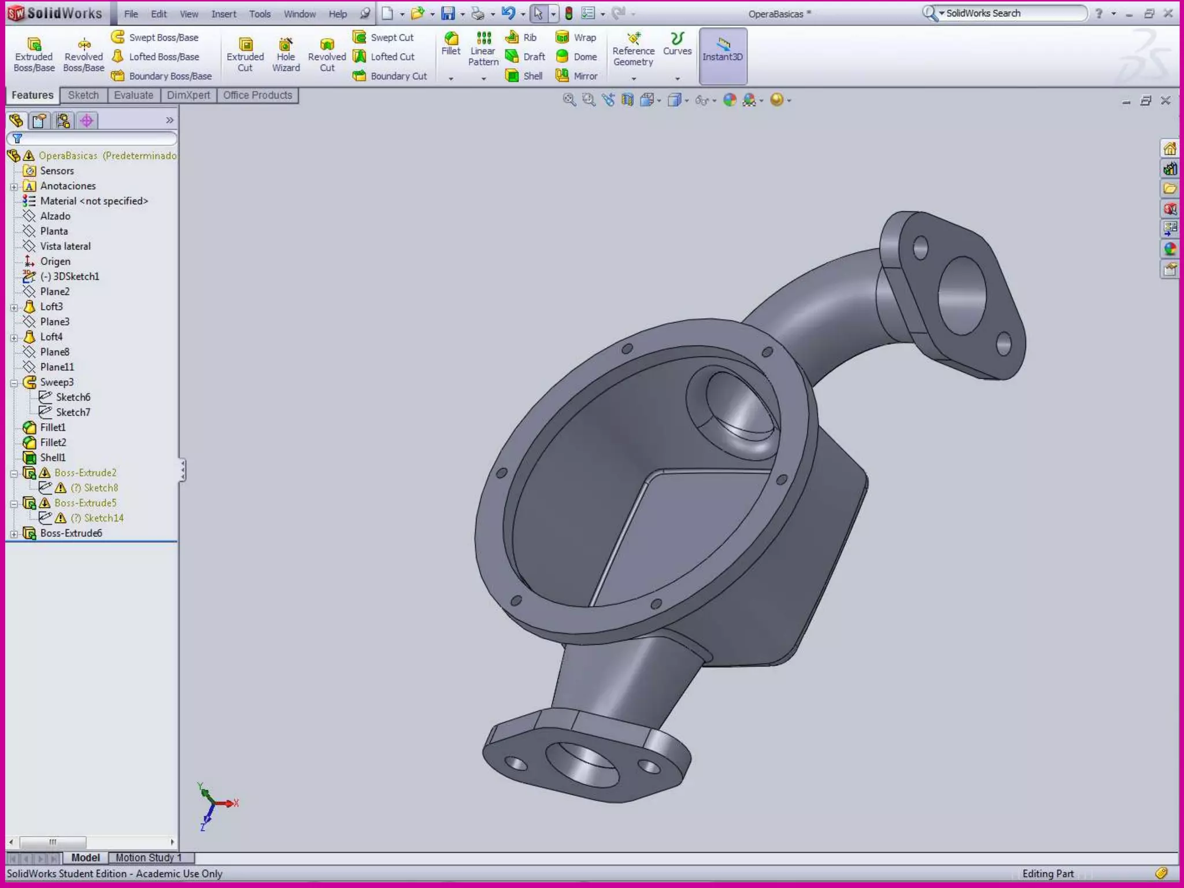The width and height of the screenshot is (1184, 888).
Task: Select the Mirror tool
Action: (x=563, y=76)
